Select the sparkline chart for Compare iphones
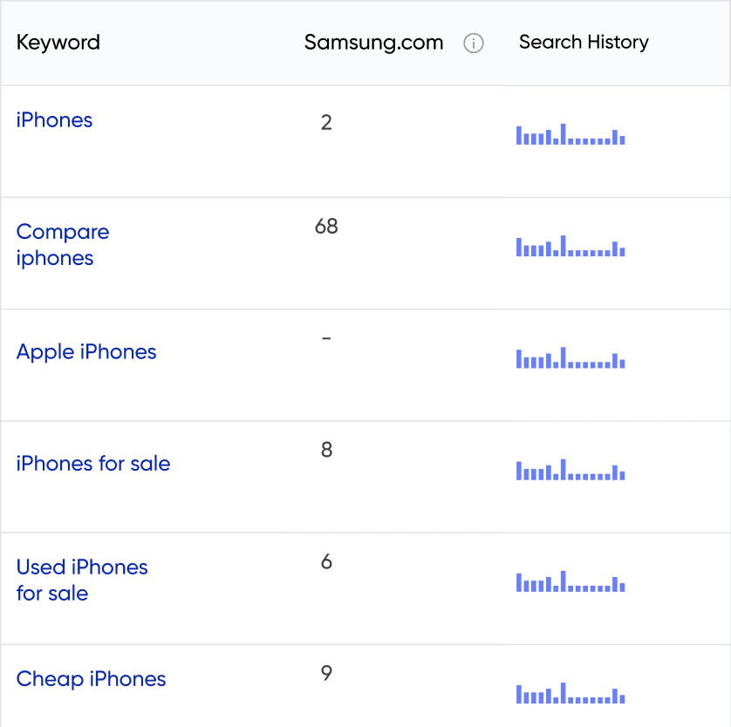 point(570,248)
